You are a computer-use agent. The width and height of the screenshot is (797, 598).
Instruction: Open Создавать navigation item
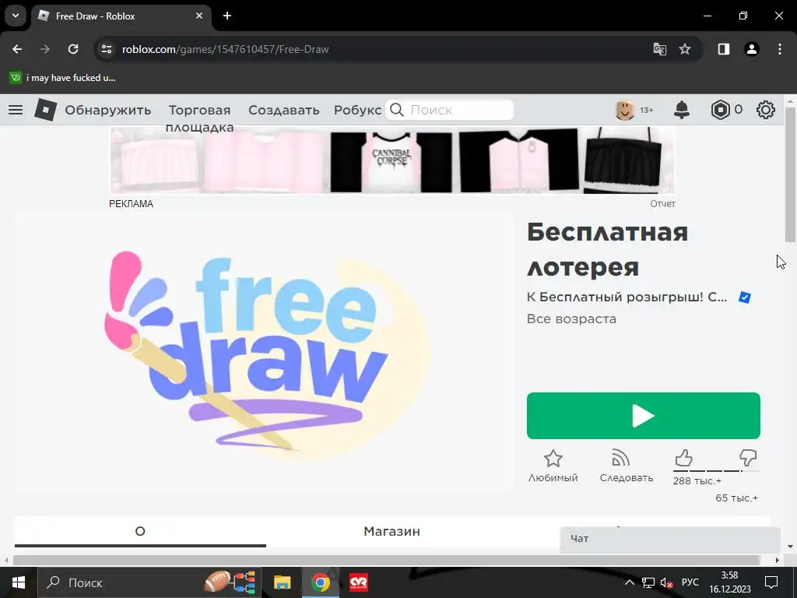pyautogui.click(x=283, y=110)
